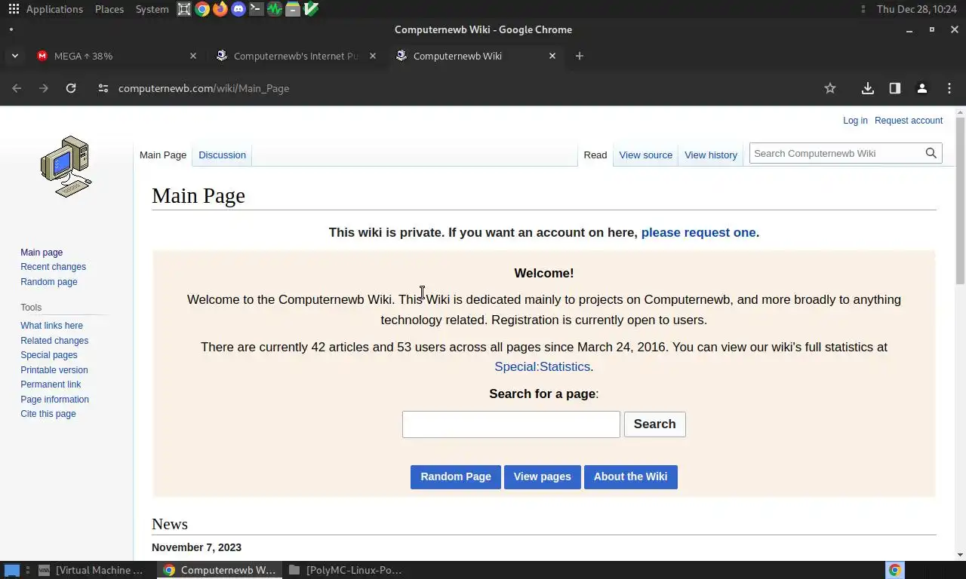The height and width of the screenshot is (579, 966).
Task: Open the View source tab
Action: coord(645,155)
